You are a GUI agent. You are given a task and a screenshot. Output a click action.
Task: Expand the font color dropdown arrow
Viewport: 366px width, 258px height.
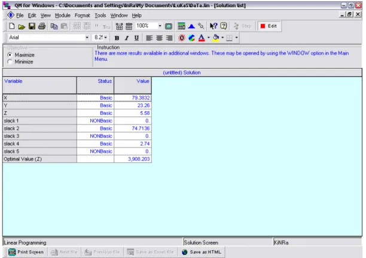click(209, 38)
